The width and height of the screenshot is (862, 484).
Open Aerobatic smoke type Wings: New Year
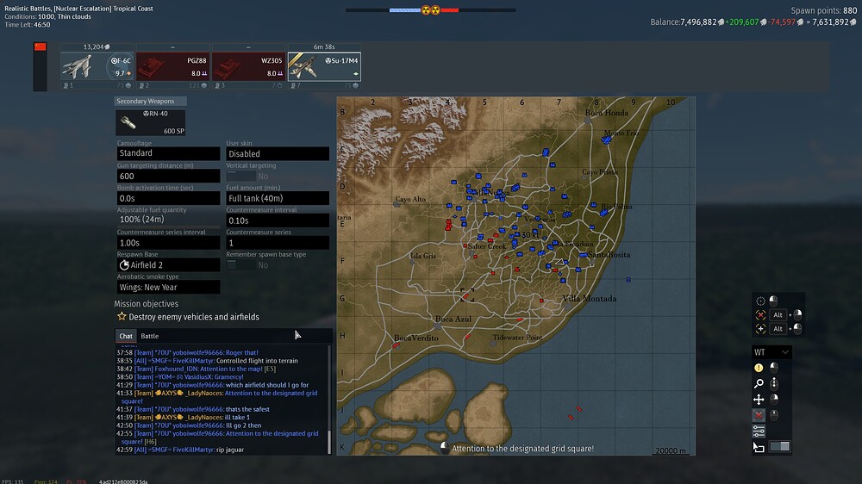click(x=168, y=287)
